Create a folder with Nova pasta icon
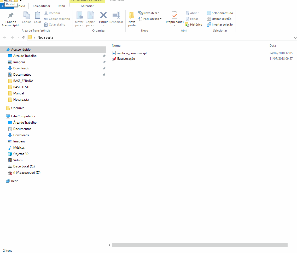This screenshot has height=253, width=297. point(132,15)
